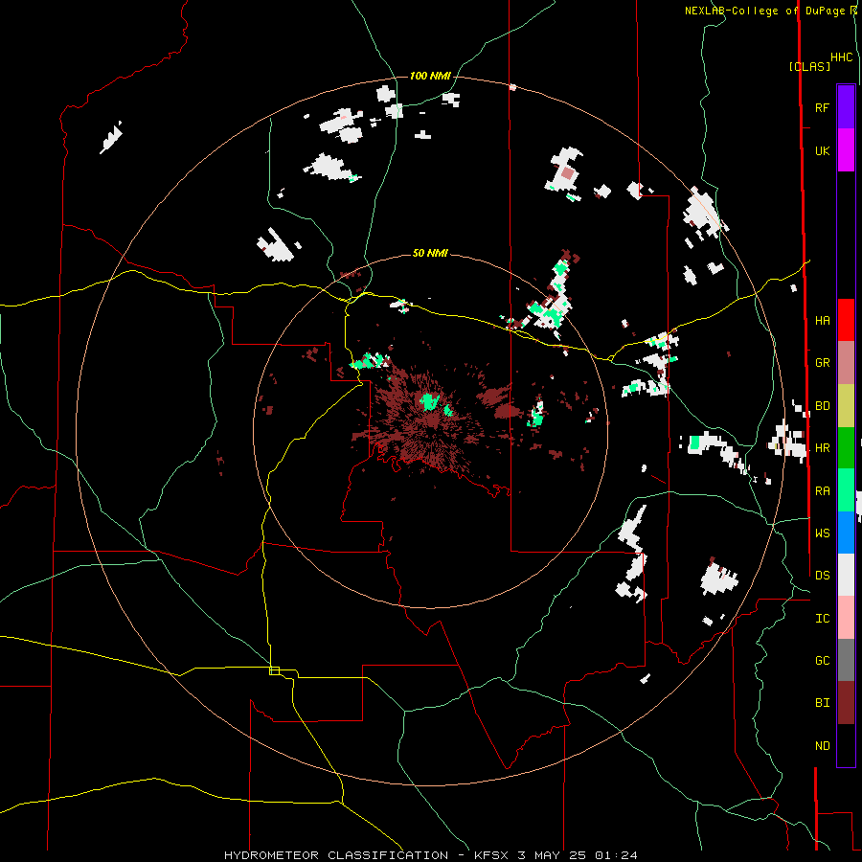Click the WS blue legend swatch
This screenshot has width=862, height=862.
coord(846,533)
